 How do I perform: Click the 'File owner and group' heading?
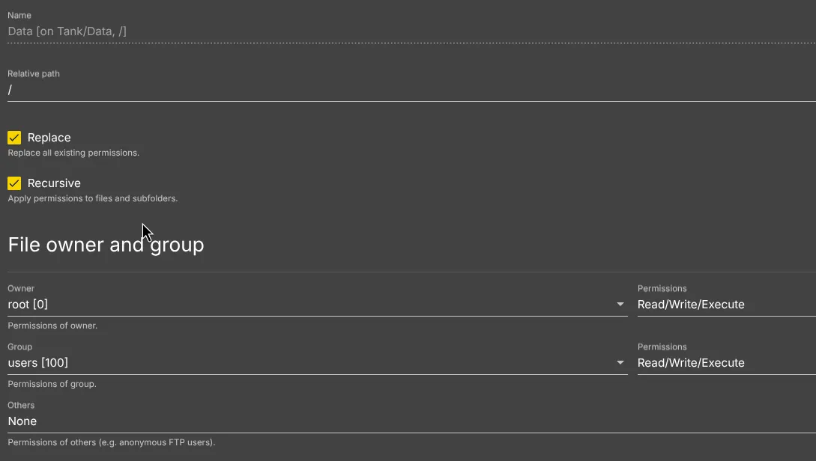pyautogui.click(x=106, y=245)
